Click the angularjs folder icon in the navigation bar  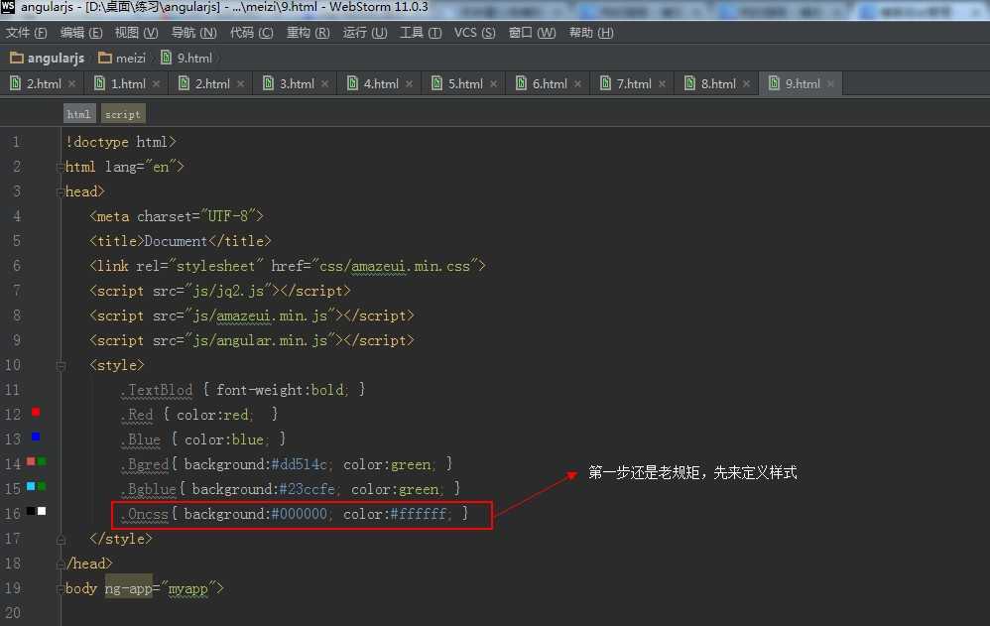click(x=17, y=59)
